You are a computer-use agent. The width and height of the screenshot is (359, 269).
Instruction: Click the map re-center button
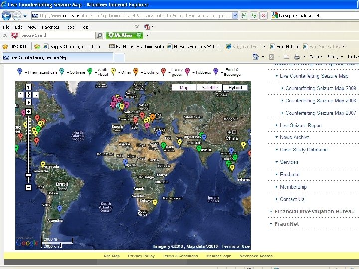pyautogui.click(x=28, y=95)
